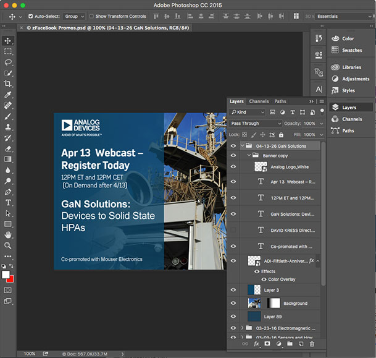Hide the Layer 3 layer
Screen dimensions: 376x358
tap(233, 289)
